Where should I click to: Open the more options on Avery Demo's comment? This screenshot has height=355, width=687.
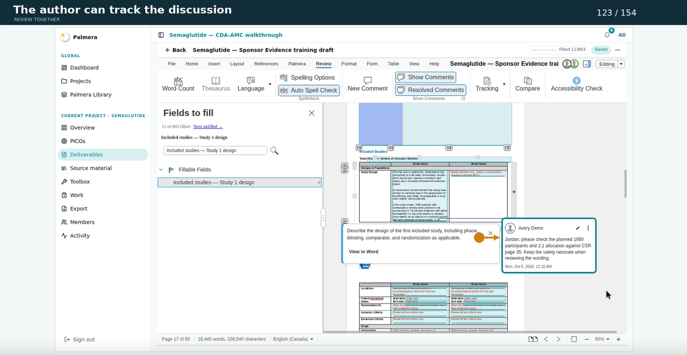588,228
